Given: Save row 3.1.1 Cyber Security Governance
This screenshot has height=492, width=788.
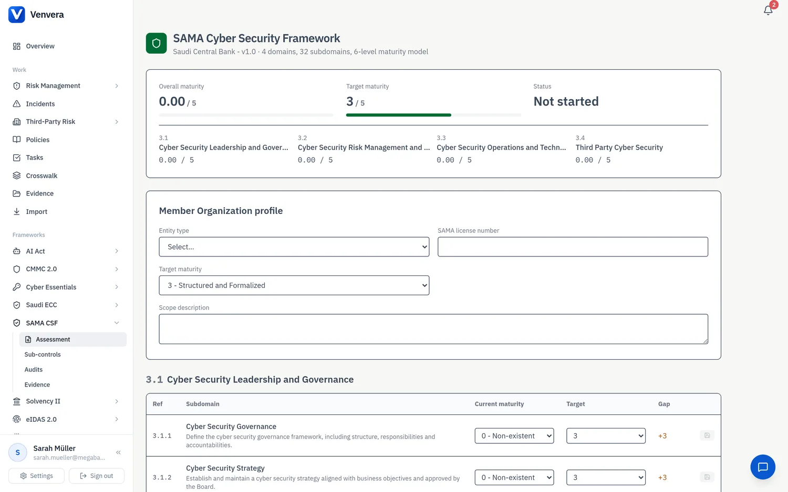Looking at the screenshot, I should [707, 435].
